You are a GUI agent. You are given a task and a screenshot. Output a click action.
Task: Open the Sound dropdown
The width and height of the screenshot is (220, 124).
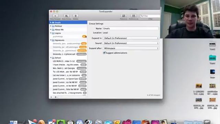pyautogui.click(x=131, y=43)
